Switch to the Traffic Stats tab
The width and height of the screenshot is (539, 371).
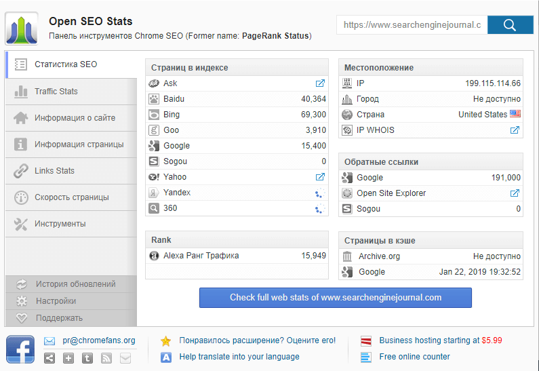pos(71,92)
